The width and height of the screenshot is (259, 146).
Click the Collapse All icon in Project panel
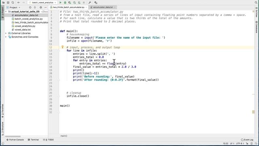tap(35, 7)
